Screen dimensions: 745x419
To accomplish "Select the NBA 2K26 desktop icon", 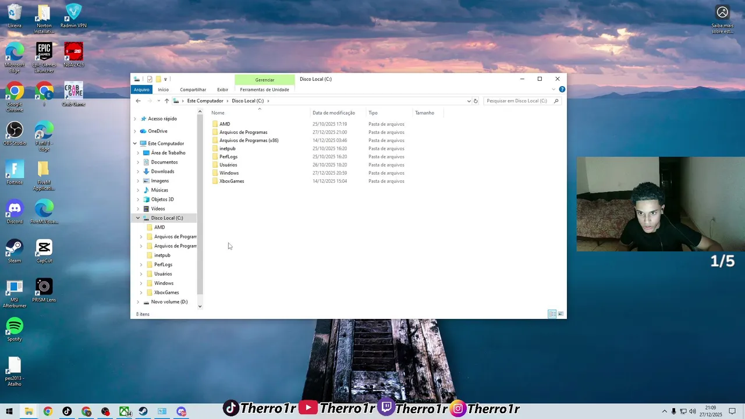I will pyautogui.click(x=73, y=55).
